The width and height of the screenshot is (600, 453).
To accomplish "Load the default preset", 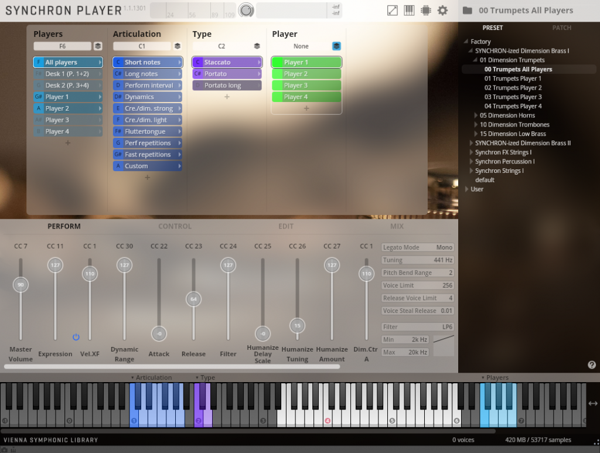I will tap(485, 180).
